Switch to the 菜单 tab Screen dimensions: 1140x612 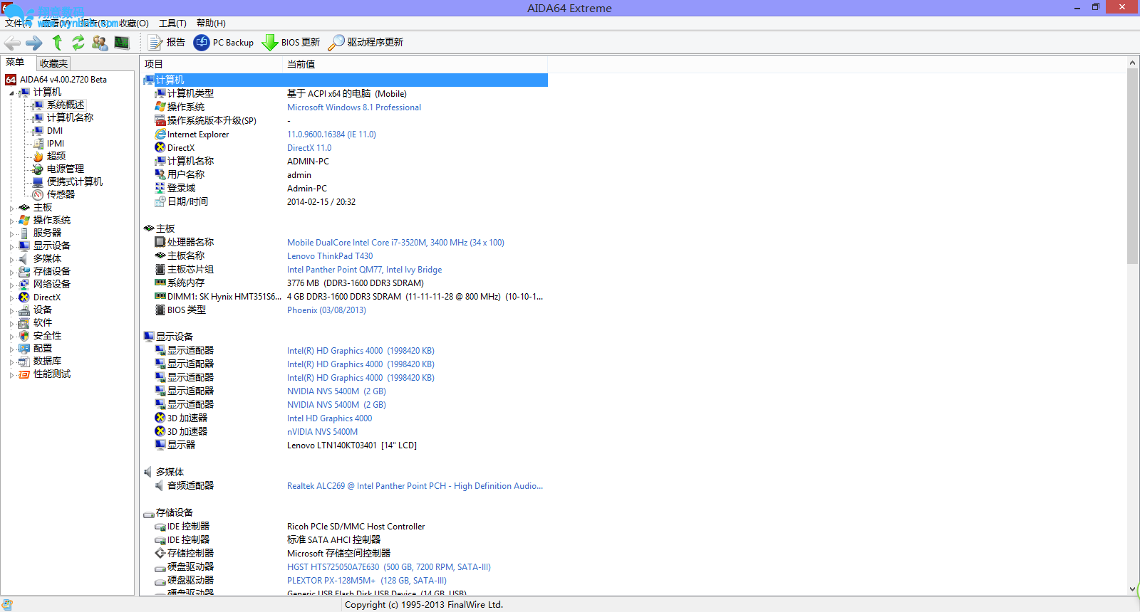[16, 63]
